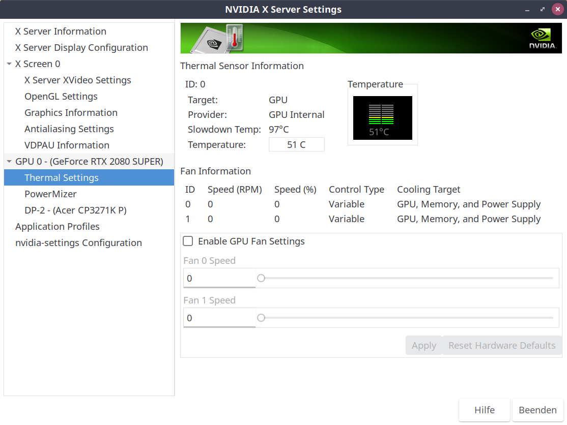Go to OpenGL Settings
Screen dimensions: 567x425
[61, 97]
